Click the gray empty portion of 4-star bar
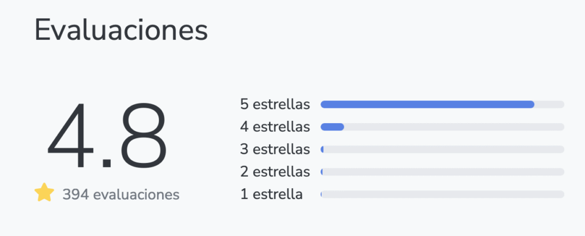 454,127
